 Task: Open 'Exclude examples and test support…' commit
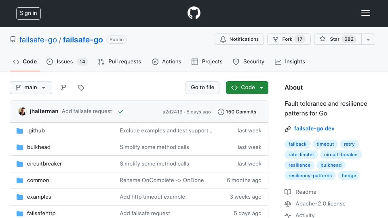[166, 130]
